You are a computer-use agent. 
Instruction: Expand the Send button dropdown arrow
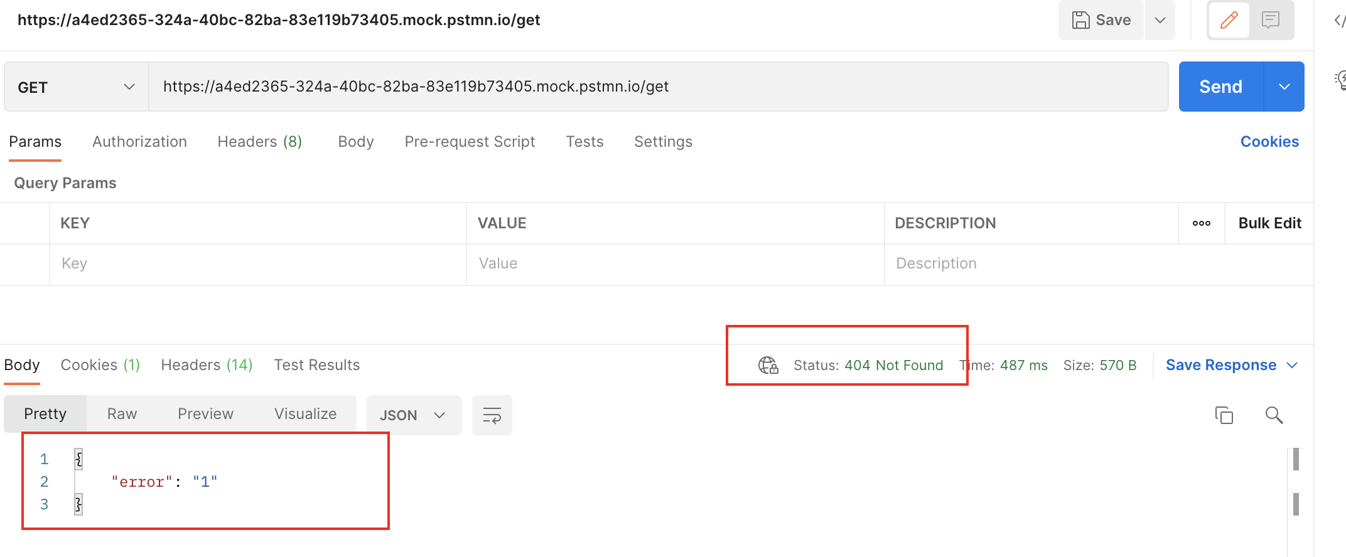pos(1284,87)
